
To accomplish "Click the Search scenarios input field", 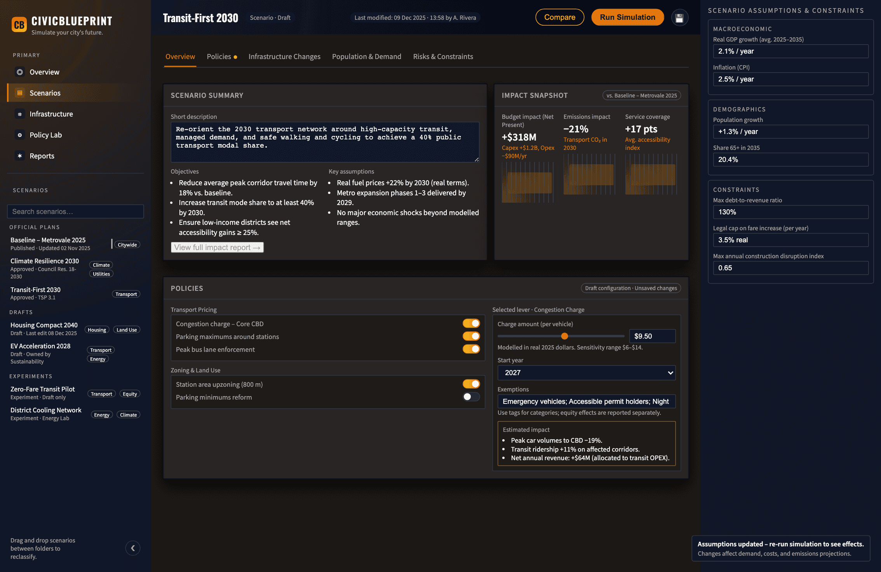I will click(75, 212).
